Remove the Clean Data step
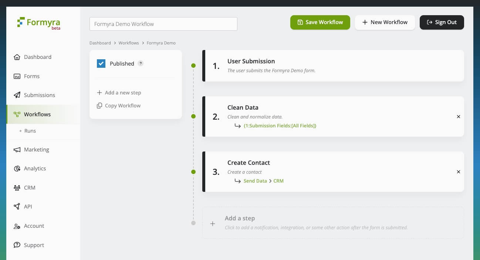 459,116
